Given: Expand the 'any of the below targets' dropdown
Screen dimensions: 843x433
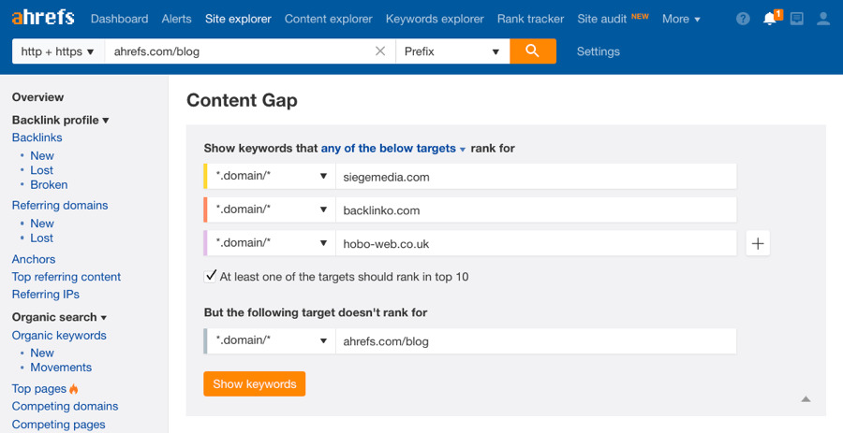Looking at the screenshot, I should (x=393, y=149).
